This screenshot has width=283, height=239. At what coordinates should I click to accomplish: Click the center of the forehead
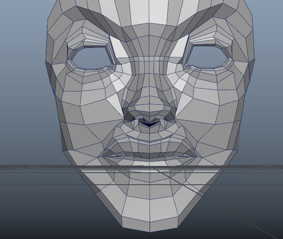click(x=149, y=17)
